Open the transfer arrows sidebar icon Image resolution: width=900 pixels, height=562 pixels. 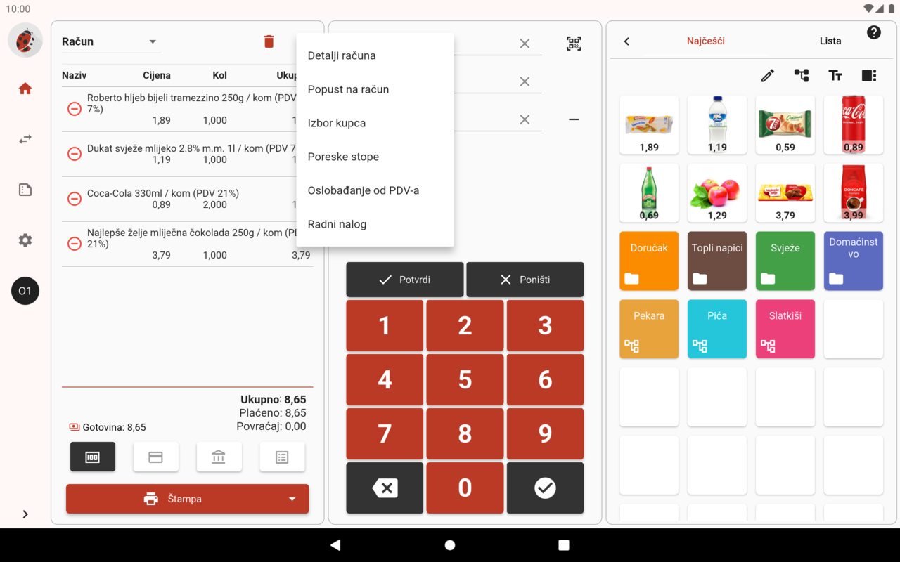pyautogui.click(x=25, y=139)
